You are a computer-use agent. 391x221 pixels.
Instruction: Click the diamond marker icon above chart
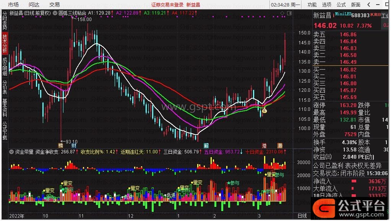pyautogui.click(x=282, y=13)
